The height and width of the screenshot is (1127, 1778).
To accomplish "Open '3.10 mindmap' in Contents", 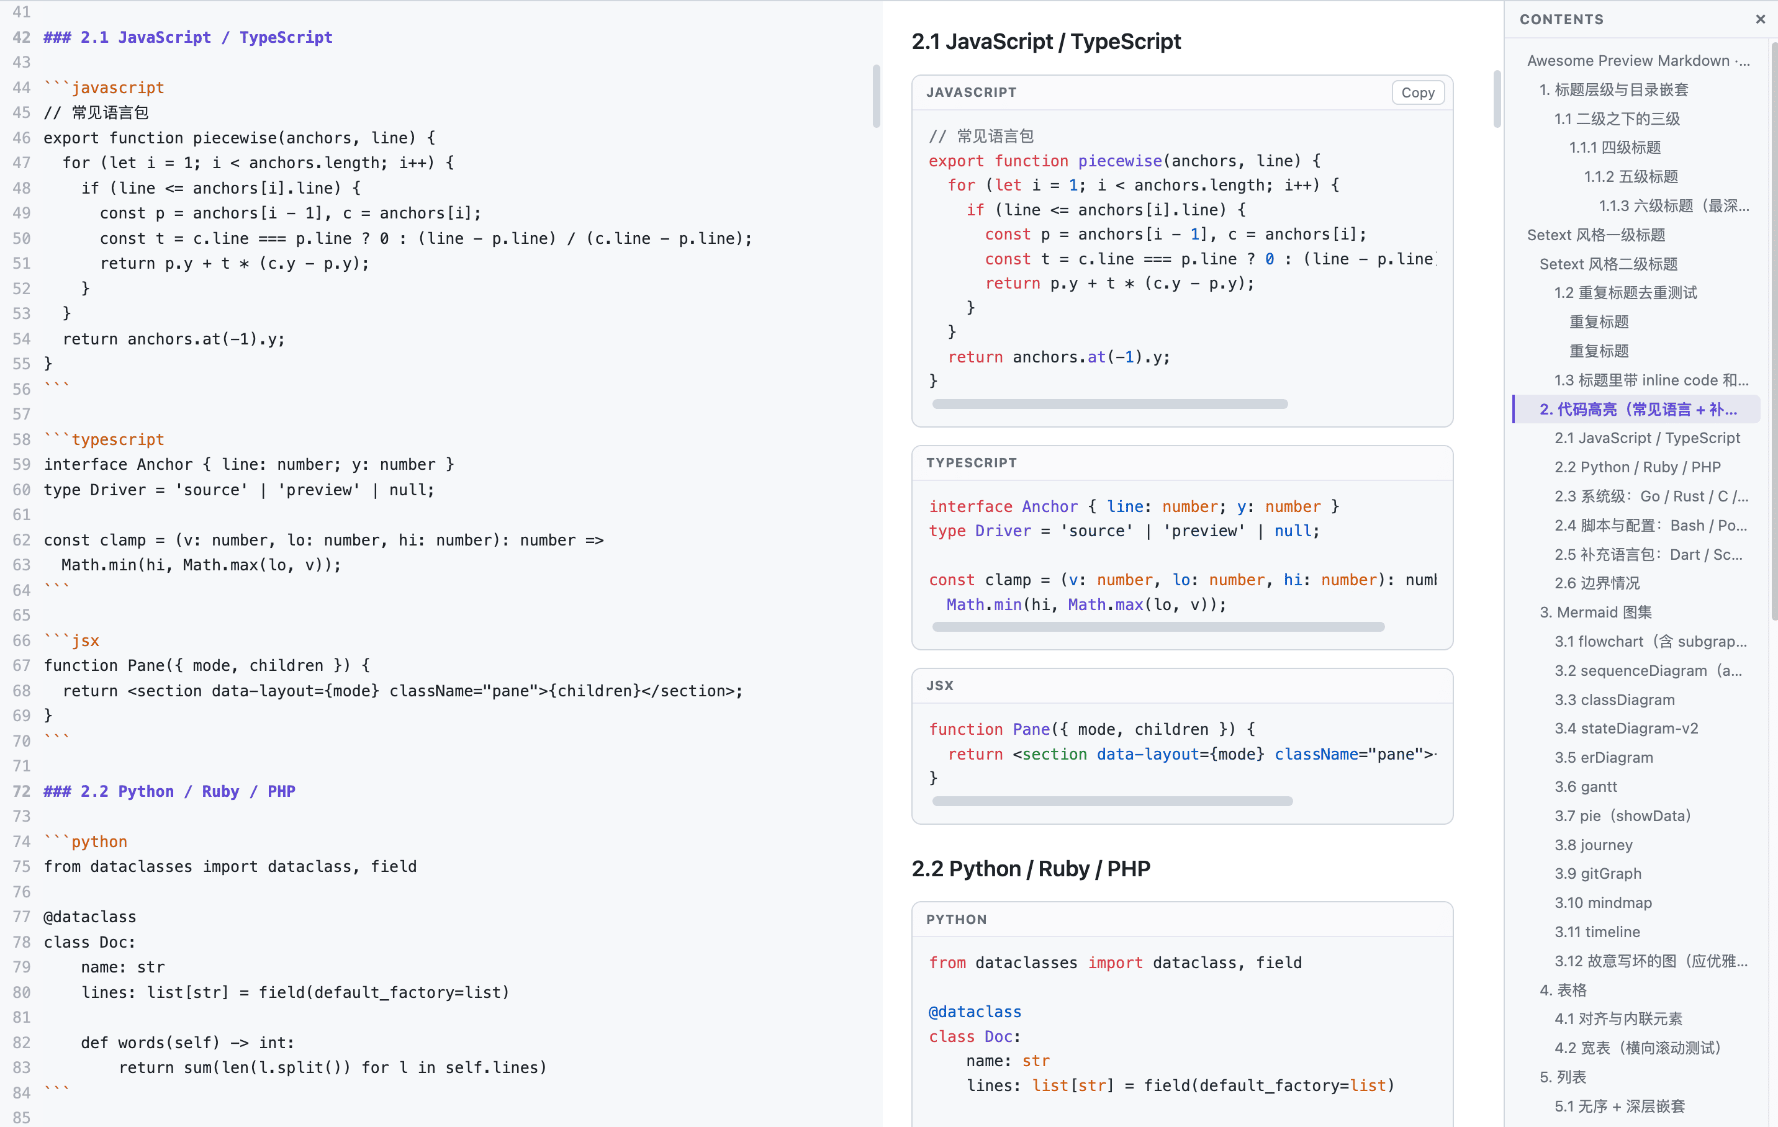I will click(1602, 902).
